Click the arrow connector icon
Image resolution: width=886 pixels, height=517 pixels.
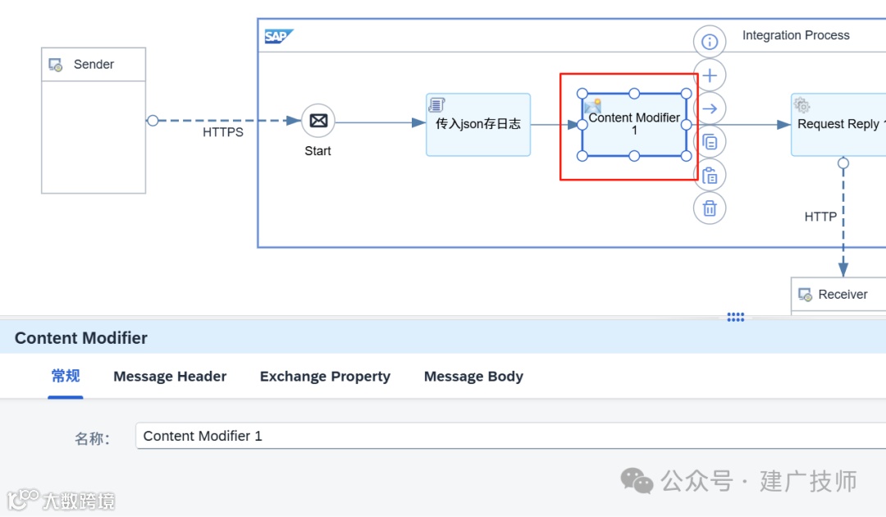(710, 108)
